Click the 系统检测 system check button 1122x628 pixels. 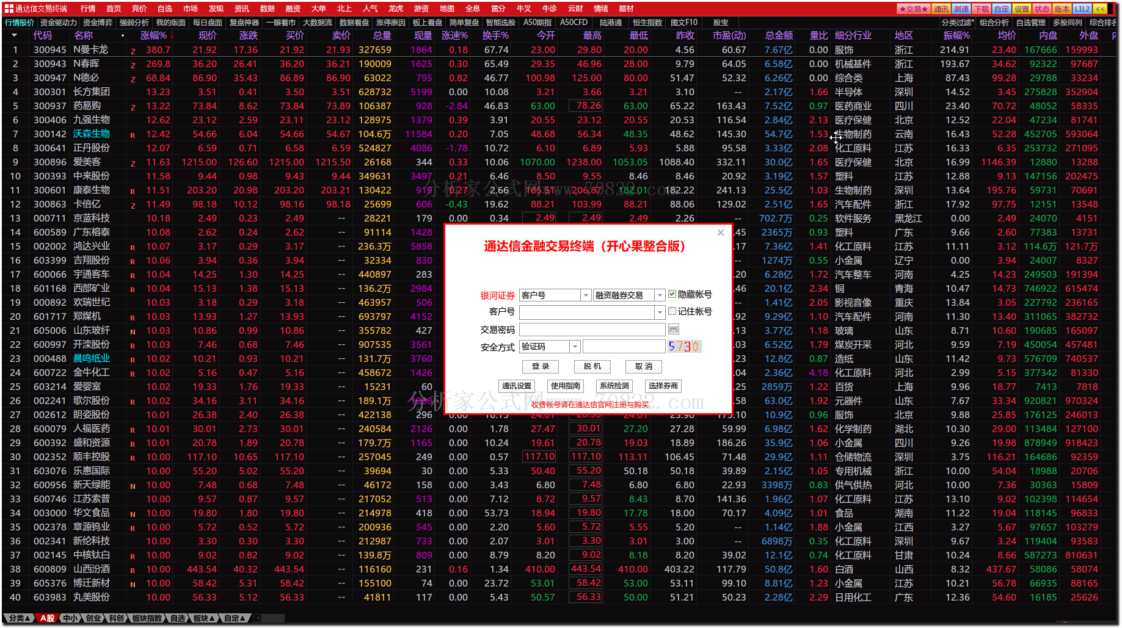click(x=614, y=386)
